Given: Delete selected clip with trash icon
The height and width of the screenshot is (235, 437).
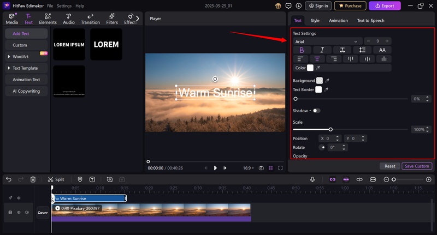Looking at the screenshot, I should tap(33, 179).
